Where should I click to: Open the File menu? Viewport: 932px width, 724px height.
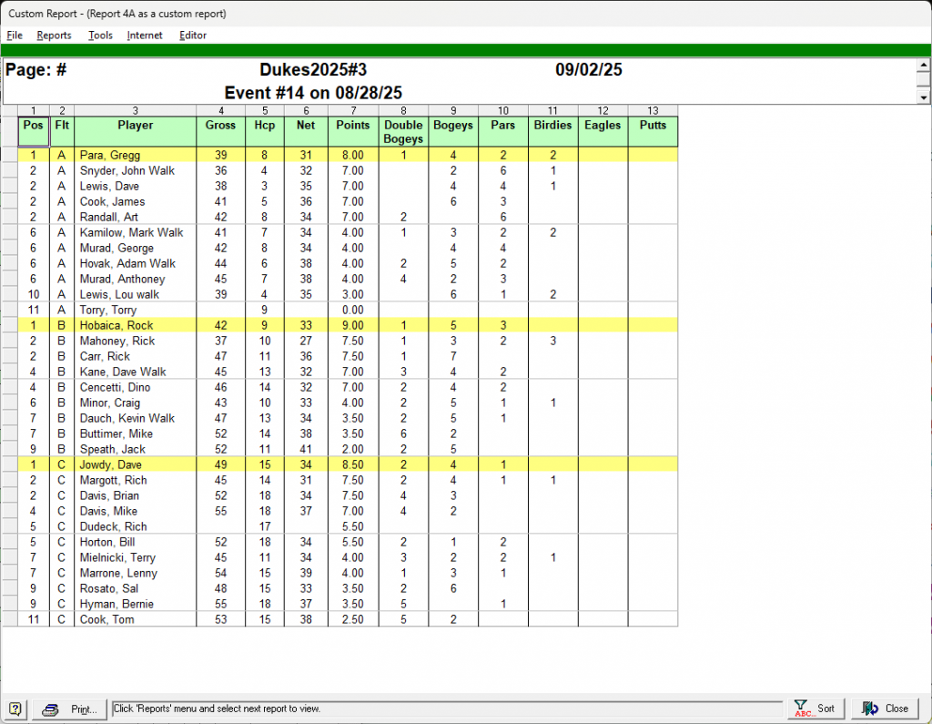[x=15, y=36]
